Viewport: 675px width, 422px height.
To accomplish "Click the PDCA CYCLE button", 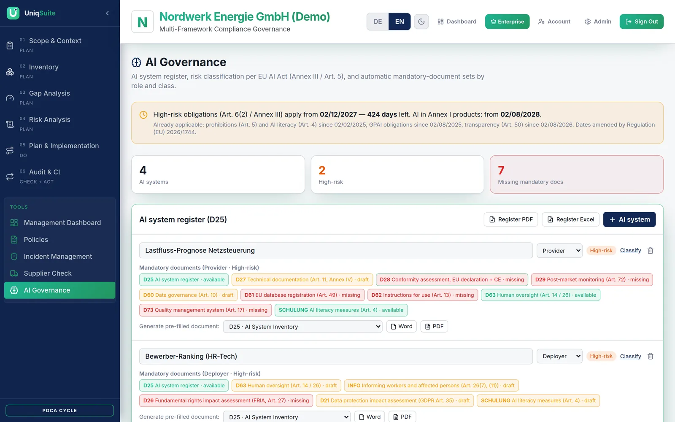I will (x=59, y=411).
